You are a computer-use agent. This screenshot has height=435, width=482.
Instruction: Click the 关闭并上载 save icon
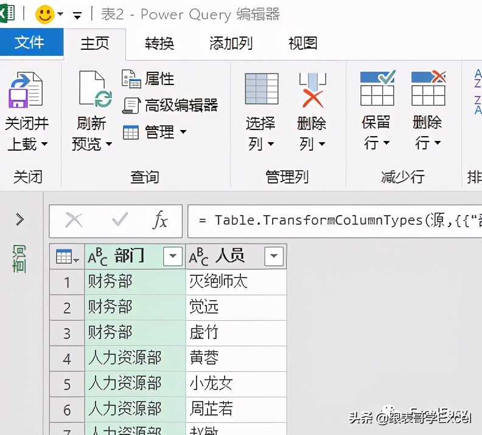pyautogui.click(x=26, y=89)
